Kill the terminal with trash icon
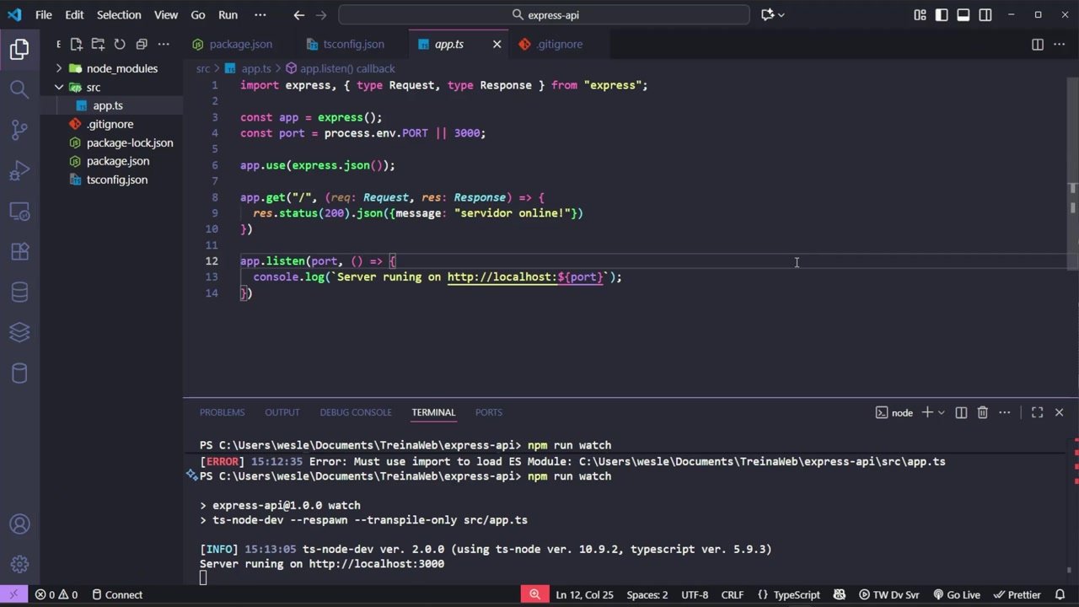Viewport: 1079px width, 607px height. 982,412
